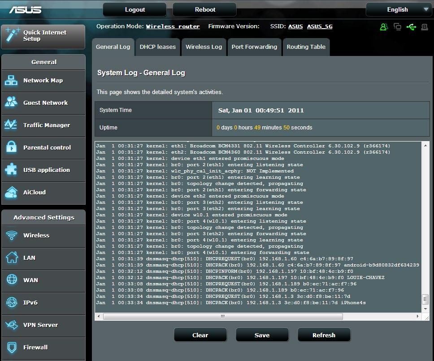Click 'System Log - General Log' heading
Viewport: 434px width, 361px height.
tap(141, 73)
